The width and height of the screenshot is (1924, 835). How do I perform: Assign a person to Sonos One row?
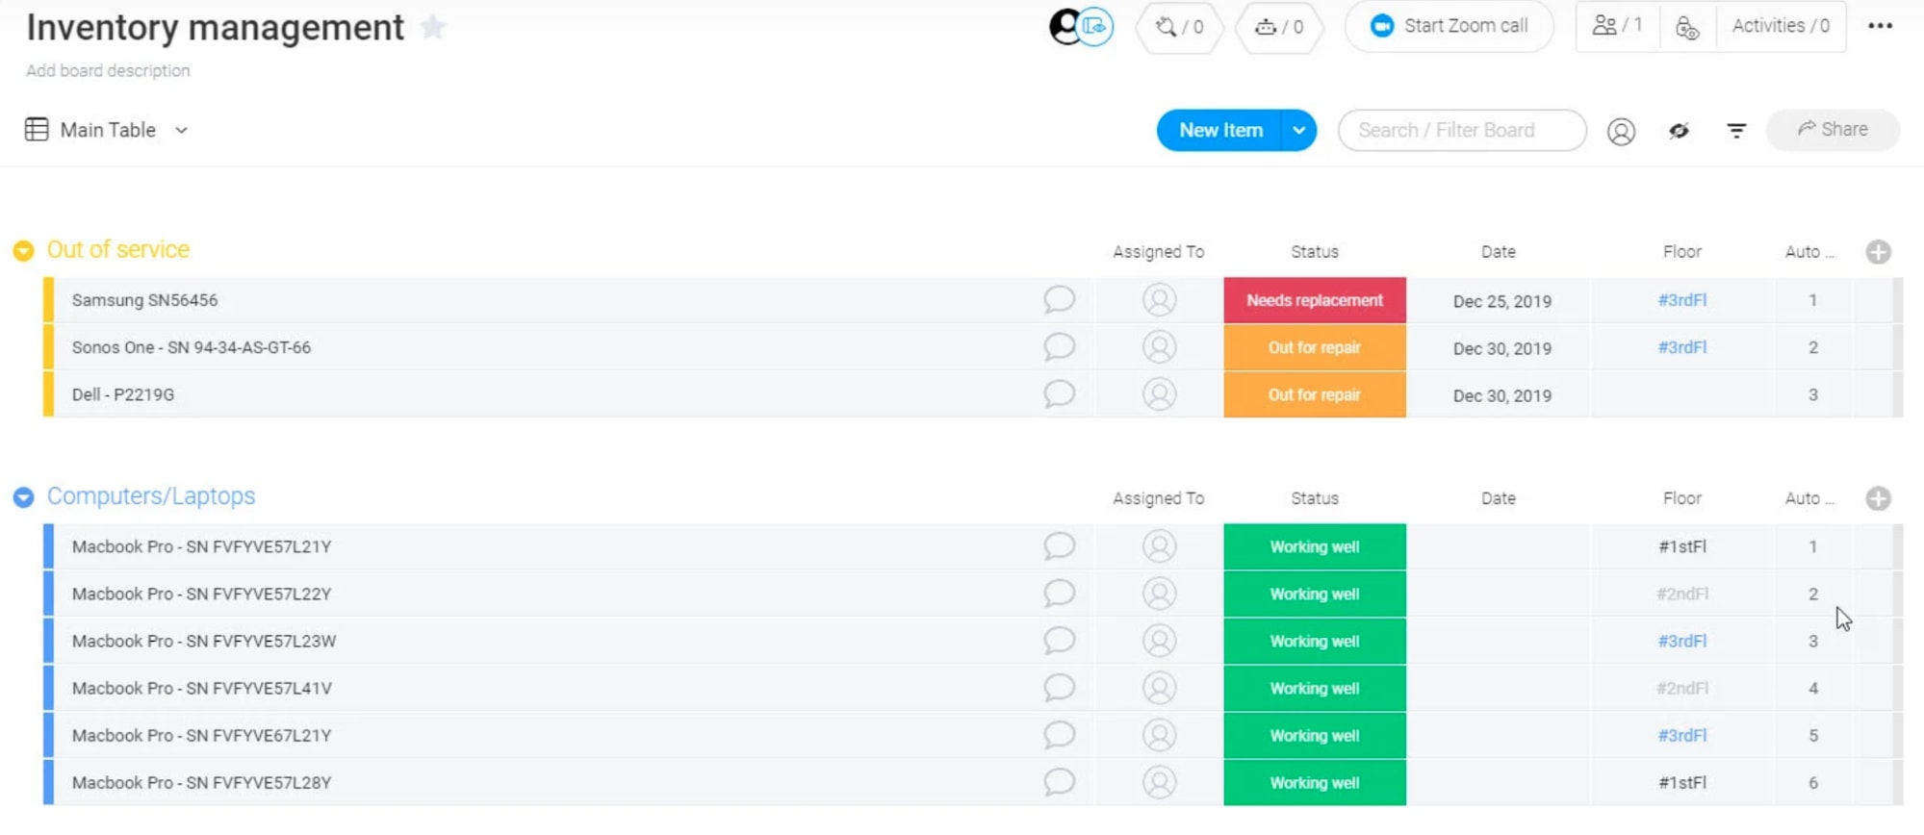pyautogui.click(x=1159, y=347)
